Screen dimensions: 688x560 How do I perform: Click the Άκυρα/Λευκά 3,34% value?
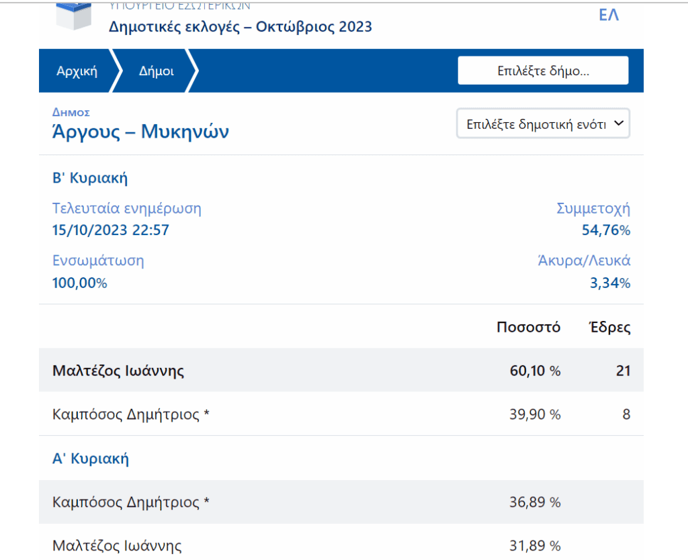609,283
